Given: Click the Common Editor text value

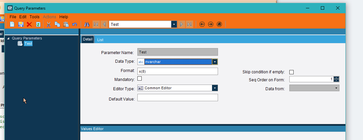Looking at the screenshot, I should click(x=158, y=88).
